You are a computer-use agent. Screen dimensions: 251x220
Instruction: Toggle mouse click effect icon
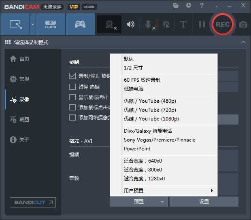click(166, 24)
